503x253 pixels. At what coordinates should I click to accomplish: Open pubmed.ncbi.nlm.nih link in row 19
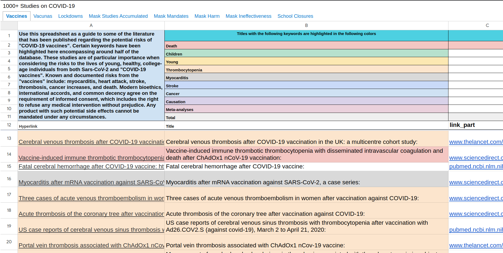pos(476,230)
